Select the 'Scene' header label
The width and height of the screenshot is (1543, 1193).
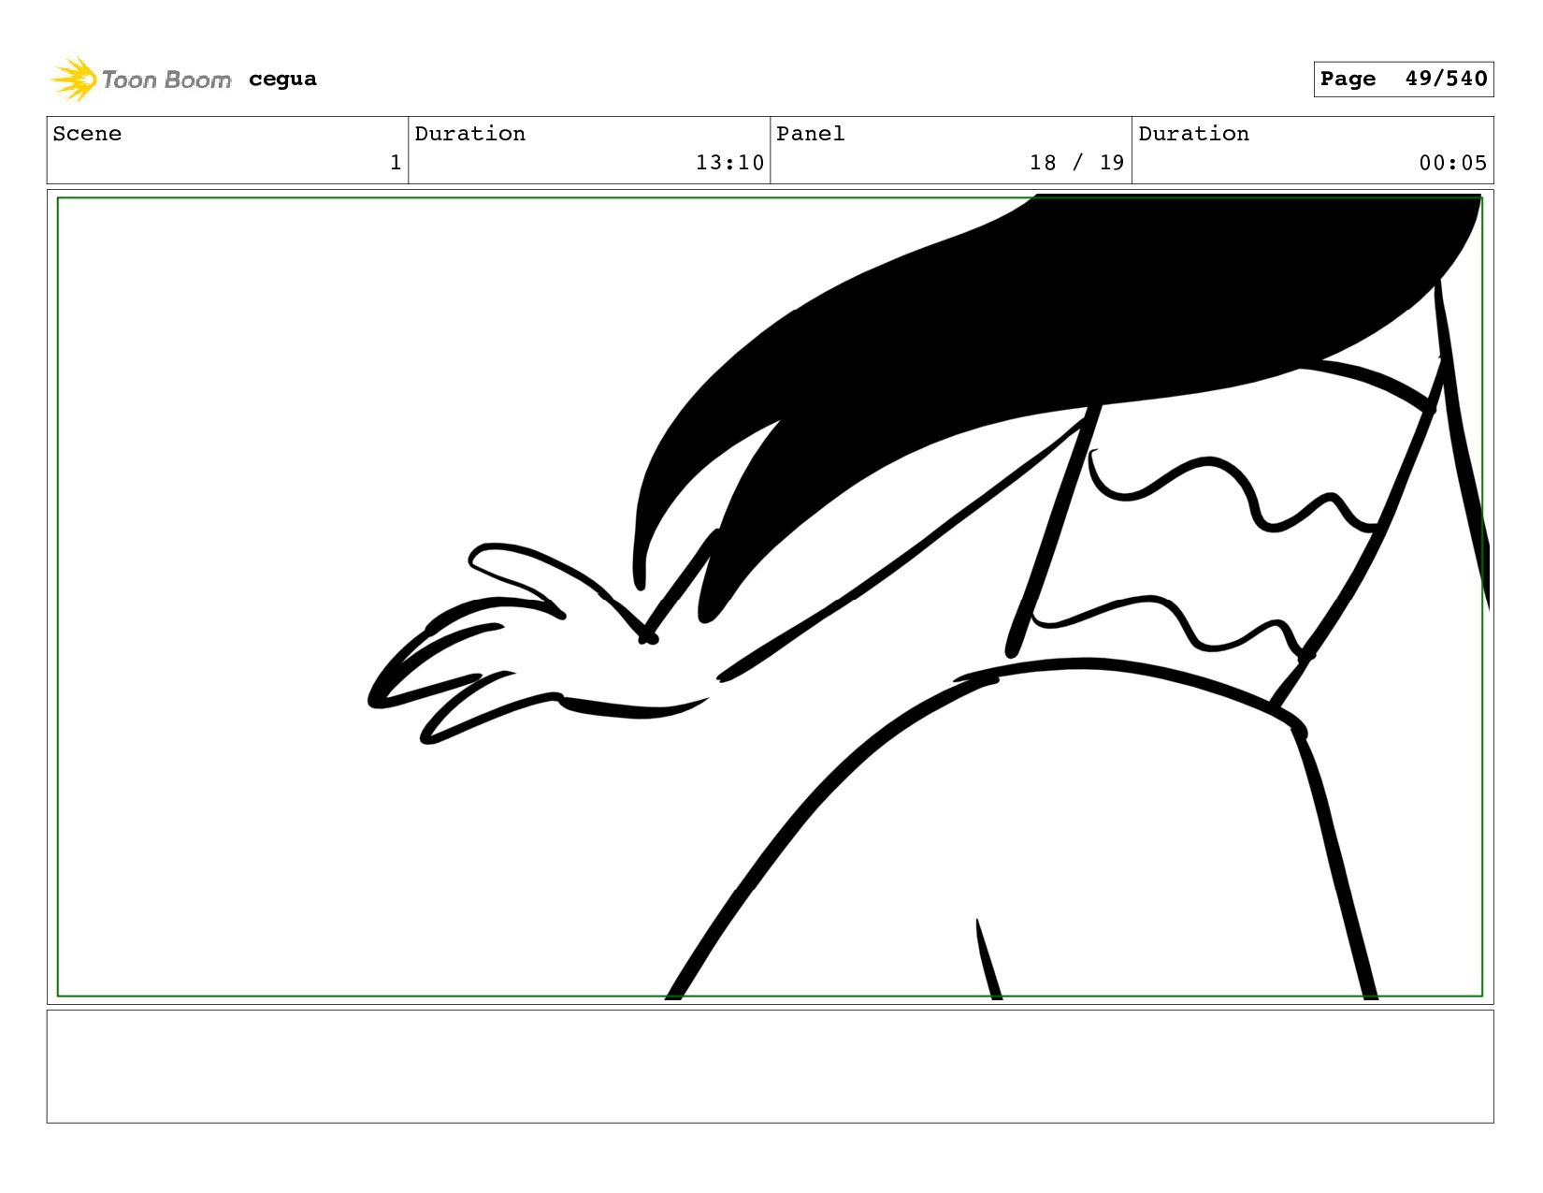(x=87, y=134)
